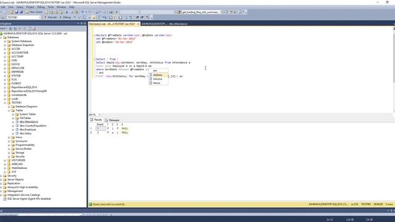Expand the System Databases folder
This screenshot has width=395, height=222.
click(x=5, y=41)
